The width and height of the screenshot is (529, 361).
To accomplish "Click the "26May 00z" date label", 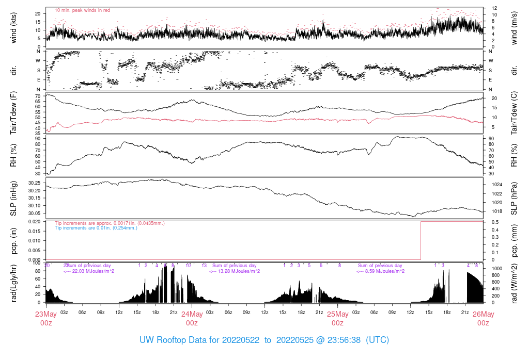I will click(483, 319).
